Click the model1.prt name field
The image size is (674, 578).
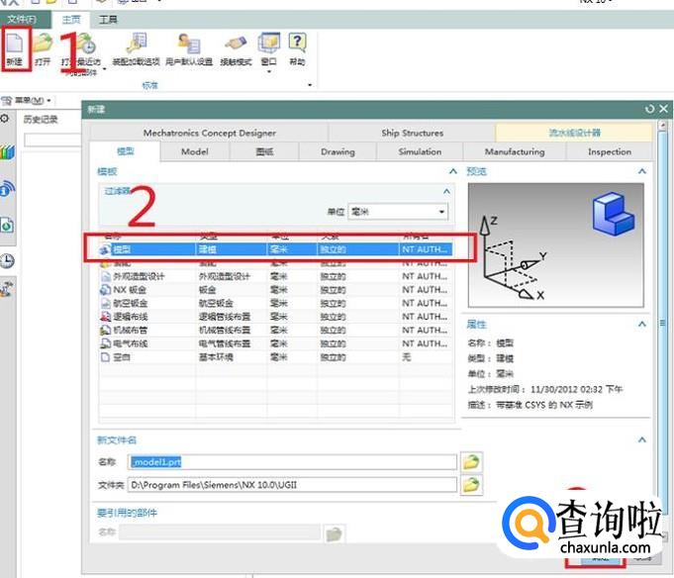(x=292, y=461)
